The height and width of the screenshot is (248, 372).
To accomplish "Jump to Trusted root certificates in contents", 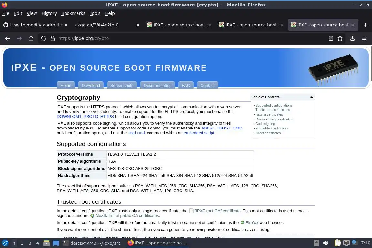I will [273, 110].
